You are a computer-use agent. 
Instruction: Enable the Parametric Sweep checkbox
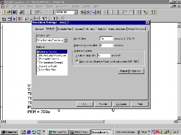[x=38, y=59]
